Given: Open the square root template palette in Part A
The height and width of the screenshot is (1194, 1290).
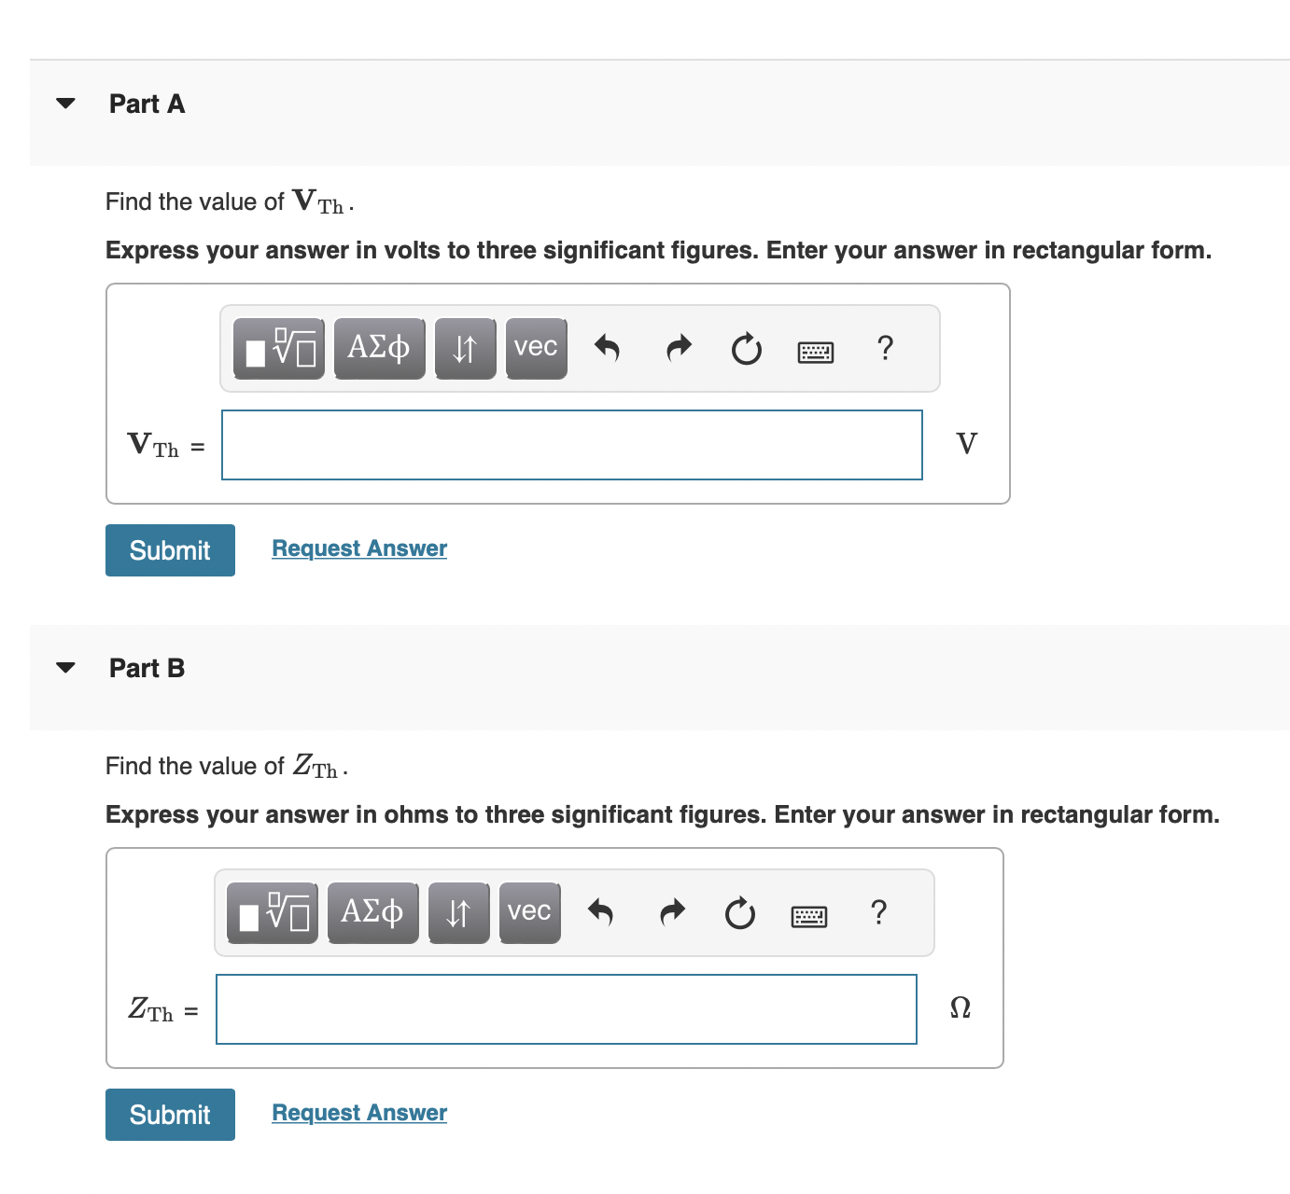Looking at the screenshot, I should (x=277, y=348).
